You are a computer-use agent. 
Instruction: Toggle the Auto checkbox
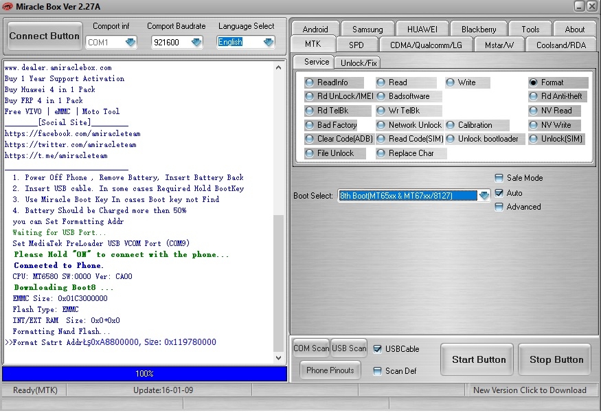pos(499,193)
